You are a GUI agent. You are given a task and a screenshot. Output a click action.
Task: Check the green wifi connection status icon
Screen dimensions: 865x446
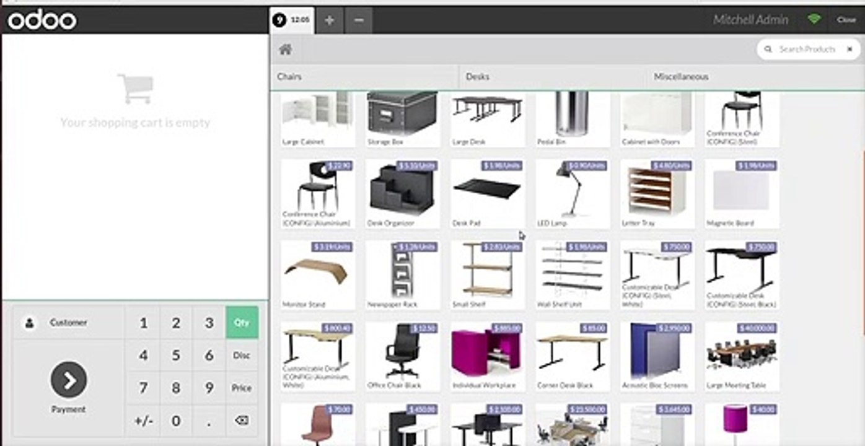pos(814,19)
